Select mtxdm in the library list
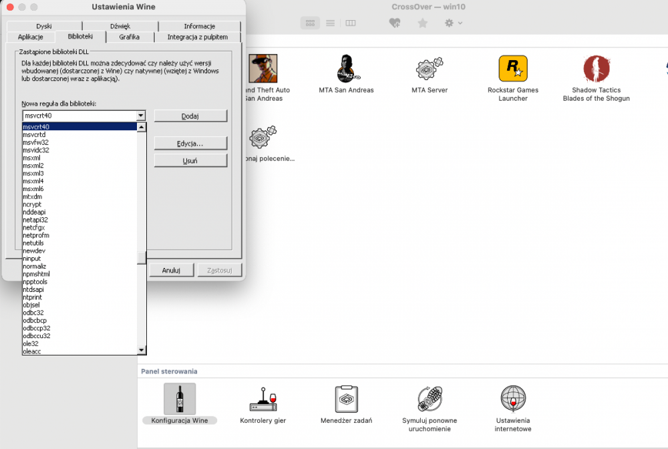668x449 pixels. click(x=79, y=196)
